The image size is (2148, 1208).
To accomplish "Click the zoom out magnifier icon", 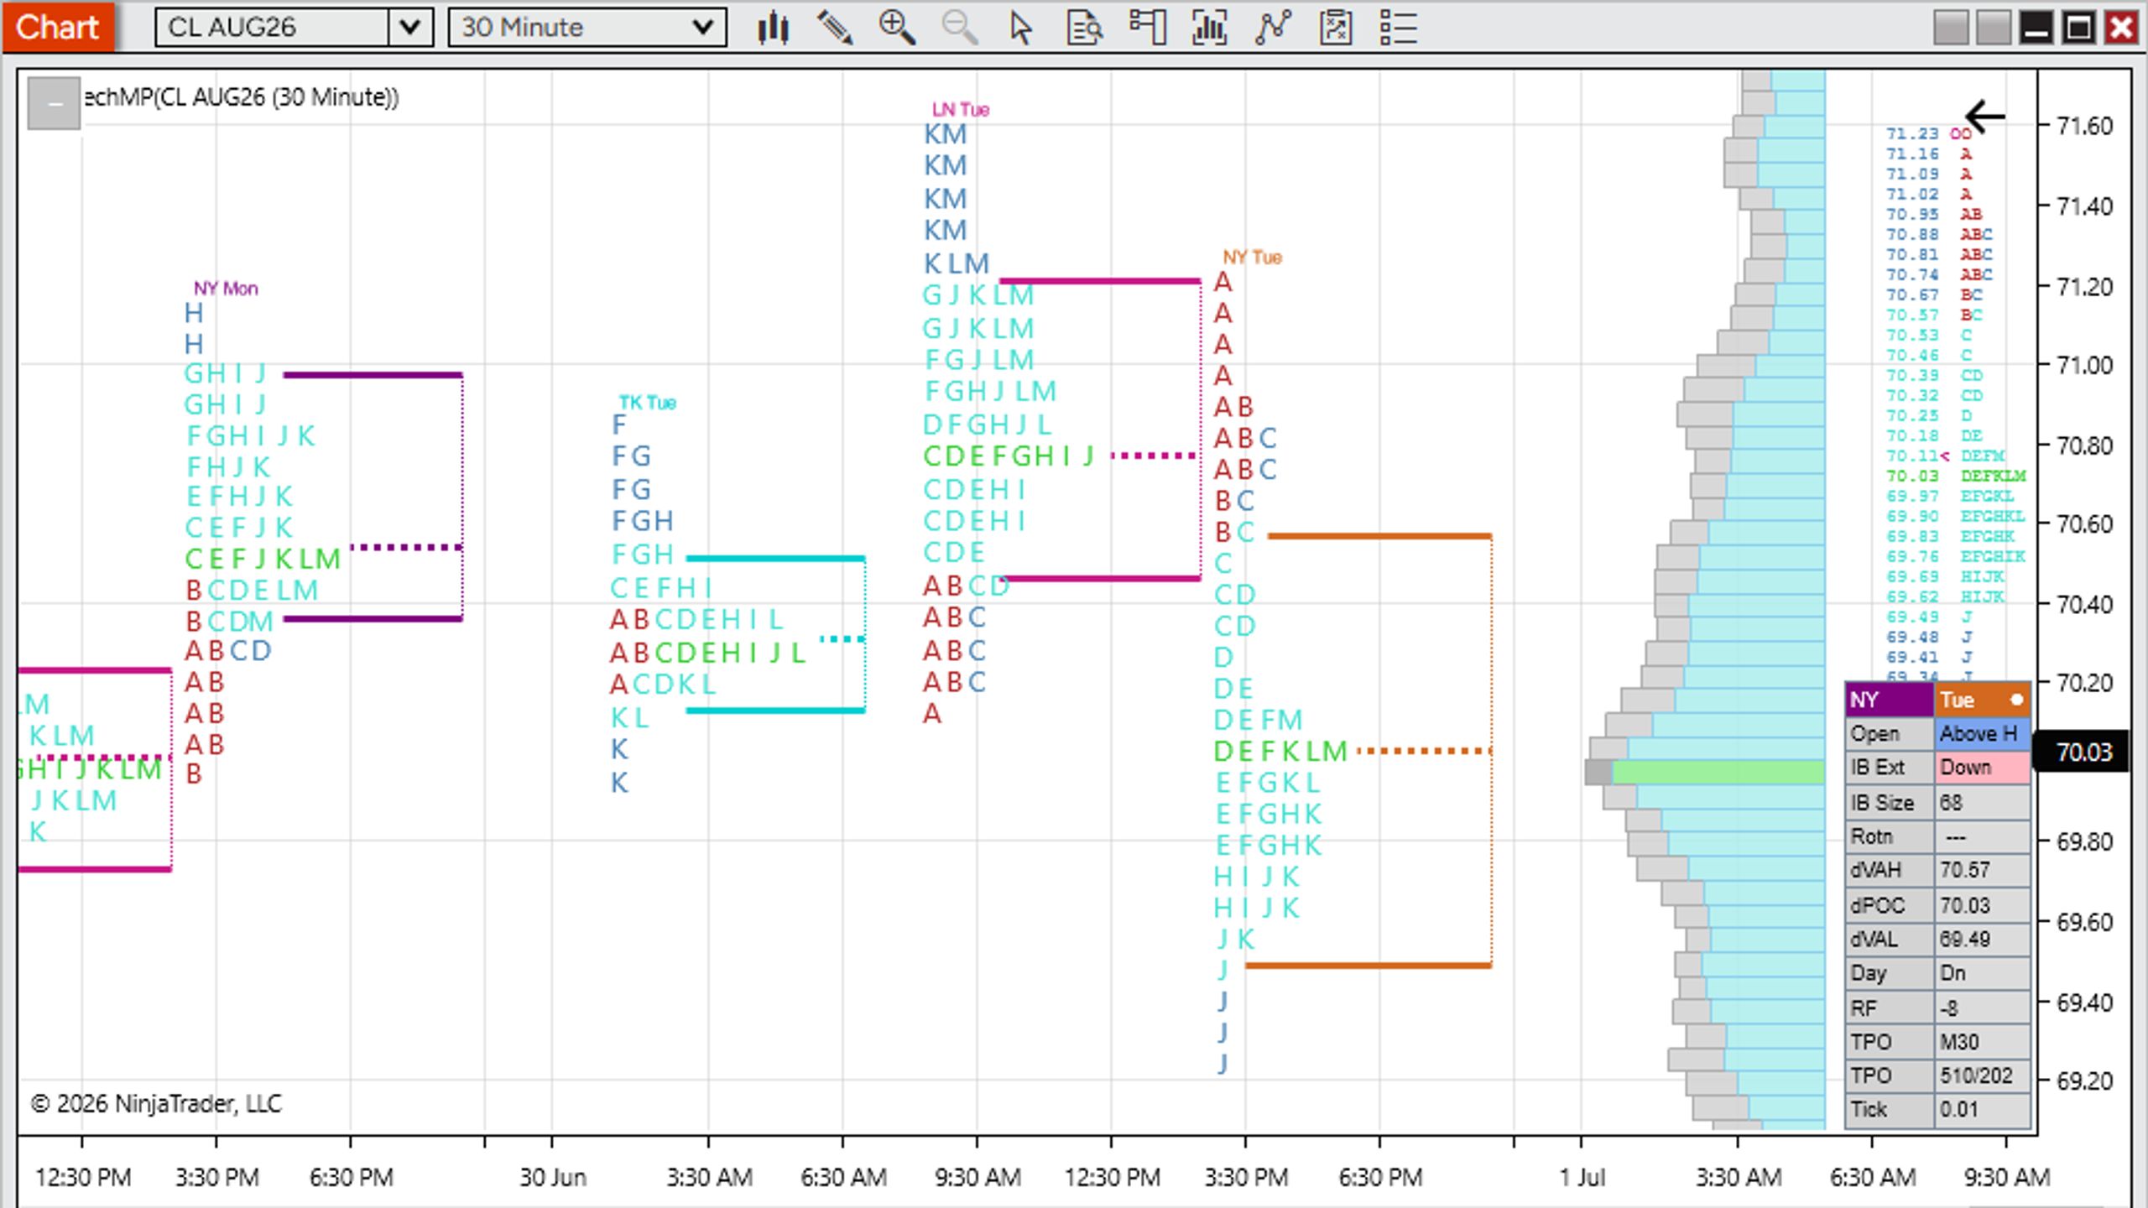I will point(959,28).
